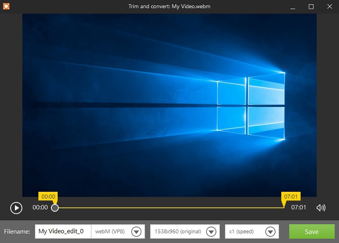Select the 07:01 end trim marker
Screen dimensions: 339x243
click(x=291, y=197)
